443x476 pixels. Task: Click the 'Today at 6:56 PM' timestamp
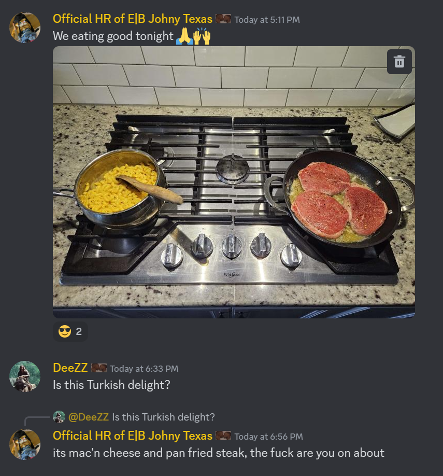pos(268,437)
